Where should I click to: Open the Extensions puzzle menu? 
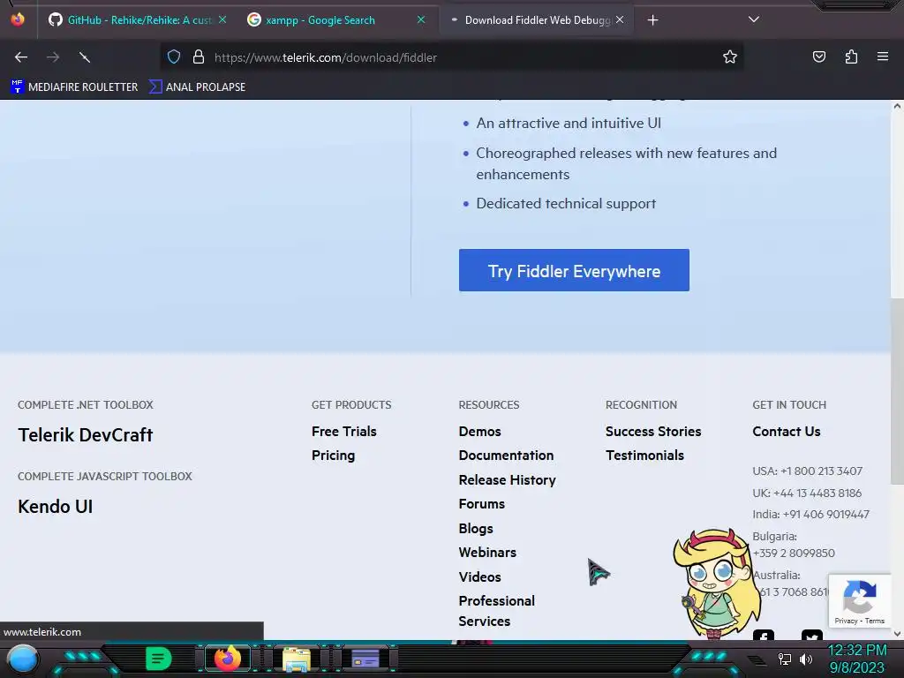[x=851, y=56]
